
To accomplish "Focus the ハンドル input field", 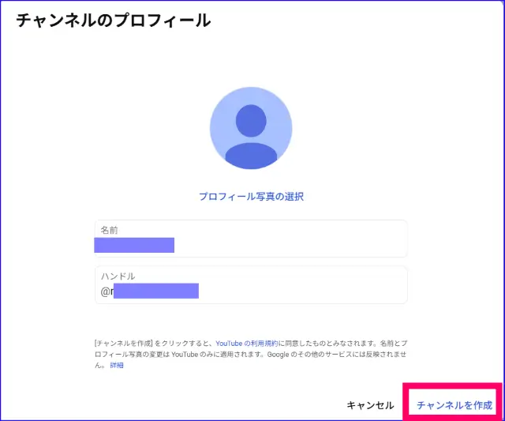I will (x=251, y=285).
